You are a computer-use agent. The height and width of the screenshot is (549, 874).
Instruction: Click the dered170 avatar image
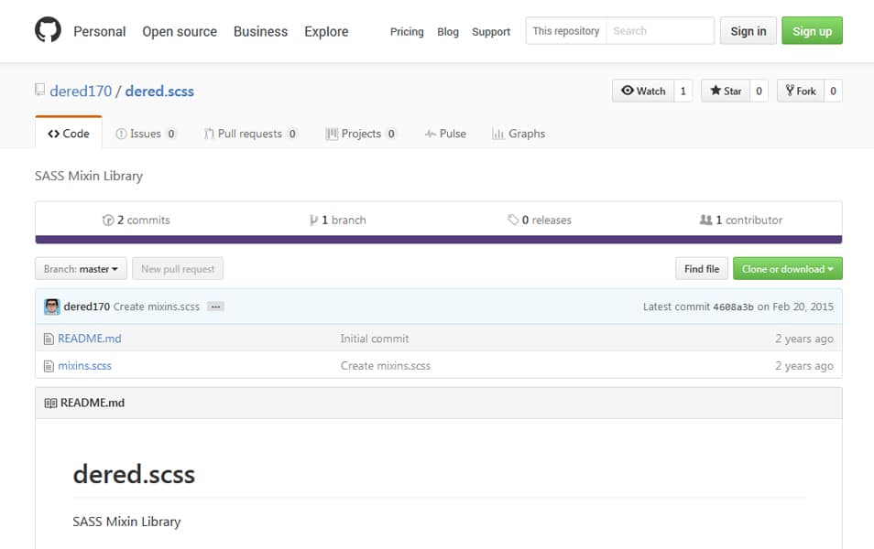tap(52, 307)
